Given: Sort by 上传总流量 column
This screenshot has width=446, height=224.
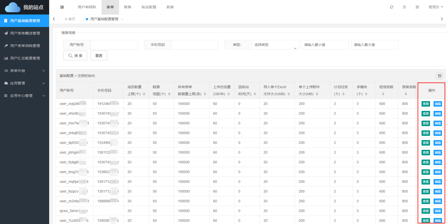Looking at the screenshot, I should [229, 94].
